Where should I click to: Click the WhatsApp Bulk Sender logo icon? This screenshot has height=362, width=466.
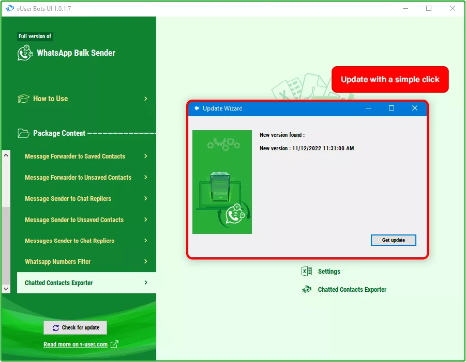click(x=25, y=53)
